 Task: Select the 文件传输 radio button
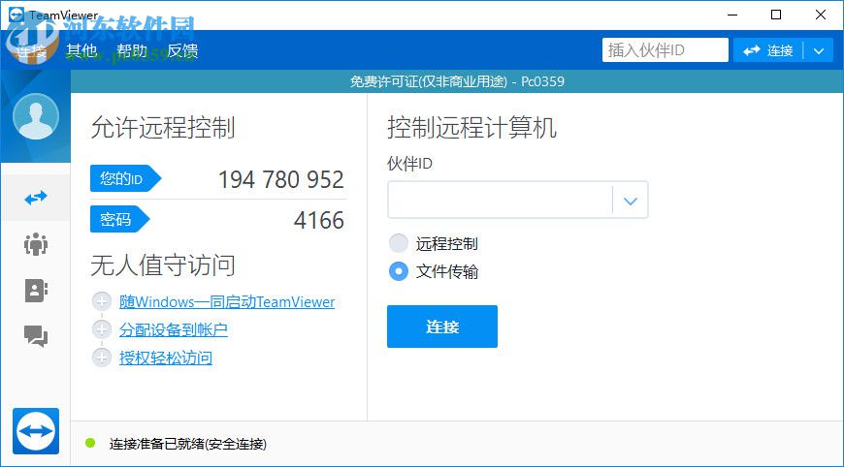click(x=399, y=271)
